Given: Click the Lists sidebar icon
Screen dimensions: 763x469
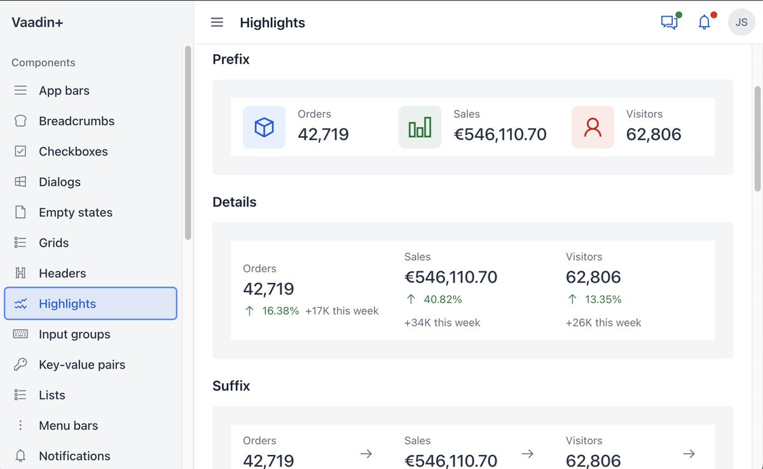Looking at the screenshot, I should pos(20,395).
